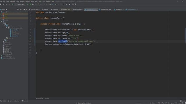The height and width of the screenshot is (104, 186).
Task: Click the Project Structure folder icon
Action: click(69, 4)
